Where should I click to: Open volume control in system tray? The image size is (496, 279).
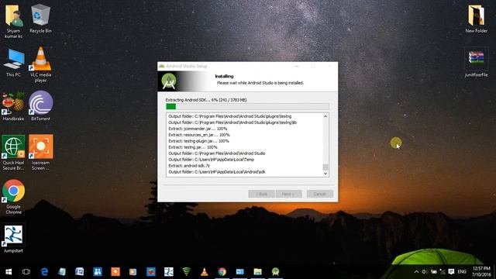click(x=425, y=272)
